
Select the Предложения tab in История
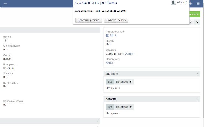point(124,107)
